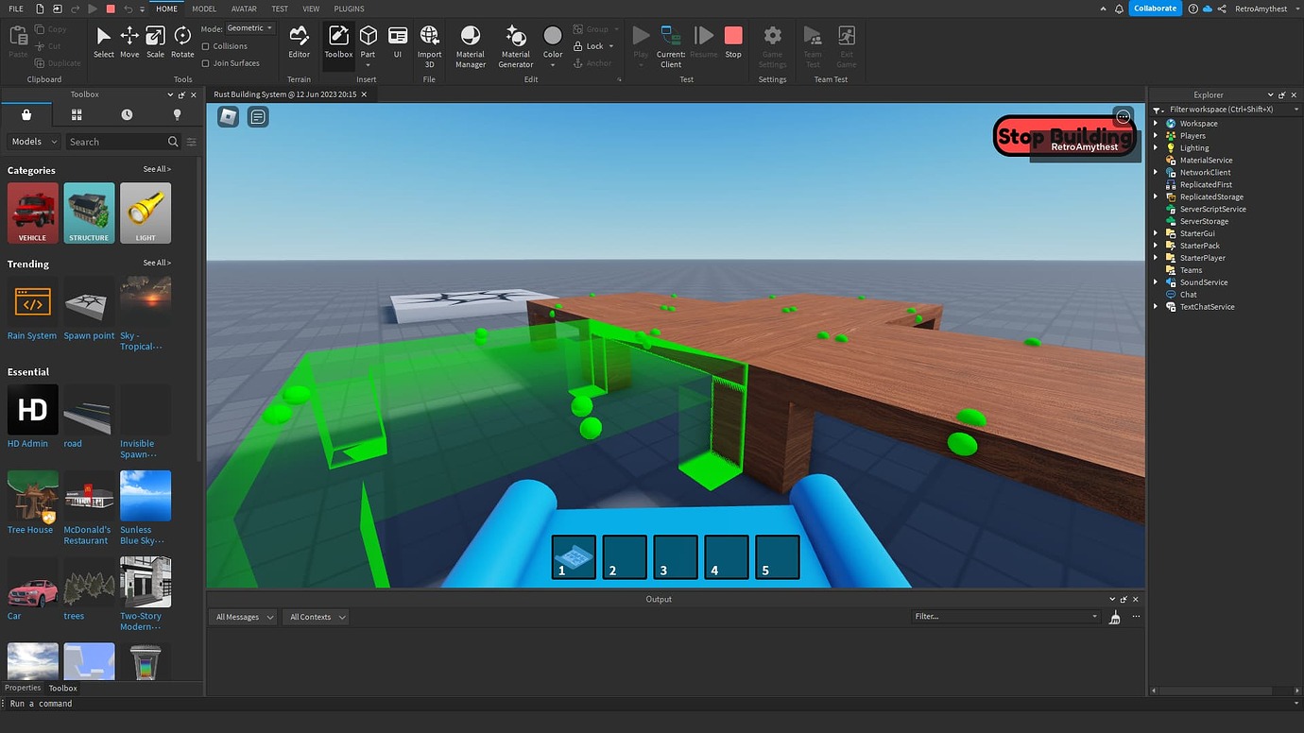Switch to the PLUGINS ribbon tab
1304x733 pixels.
(x=349, y=9)
